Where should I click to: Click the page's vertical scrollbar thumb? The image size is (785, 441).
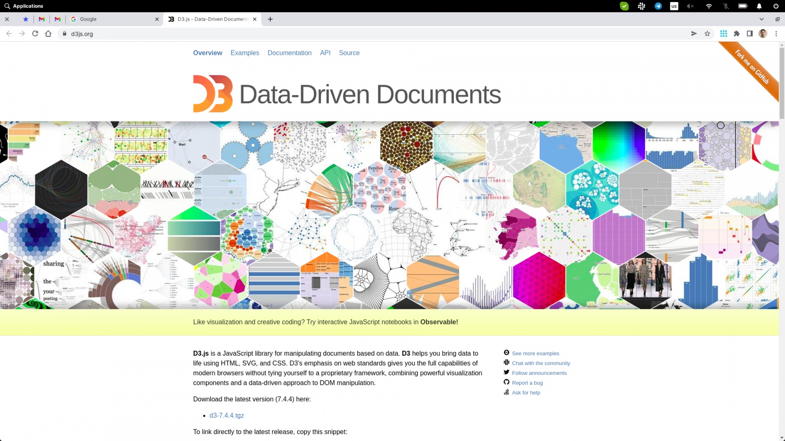pyautogui.click(x=782, y=82)
